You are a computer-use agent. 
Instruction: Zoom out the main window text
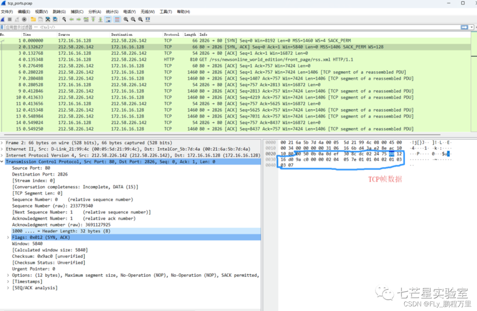133,19
